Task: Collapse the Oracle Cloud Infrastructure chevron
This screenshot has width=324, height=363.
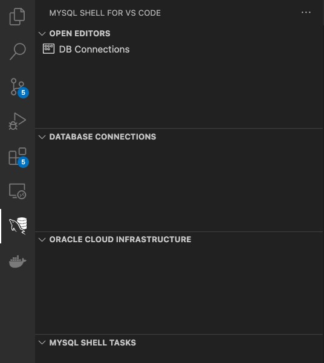Action: pyautogui.click(x=42, y=240)
